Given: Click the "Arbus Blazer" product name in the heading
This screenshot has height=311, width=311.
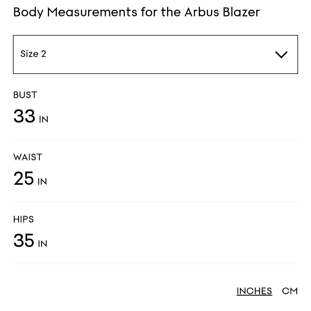Looking at the screenshot, I should pos(222,12).
